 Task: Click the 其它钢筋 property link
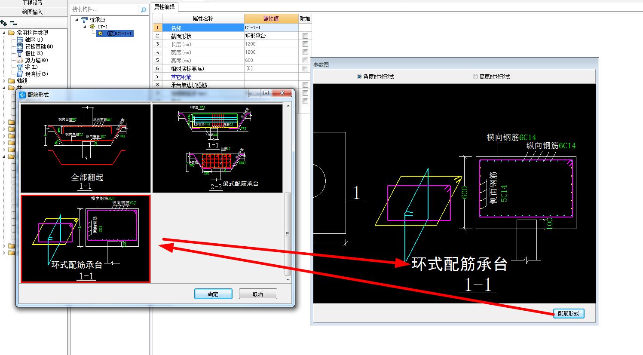[x=181, y=77]
